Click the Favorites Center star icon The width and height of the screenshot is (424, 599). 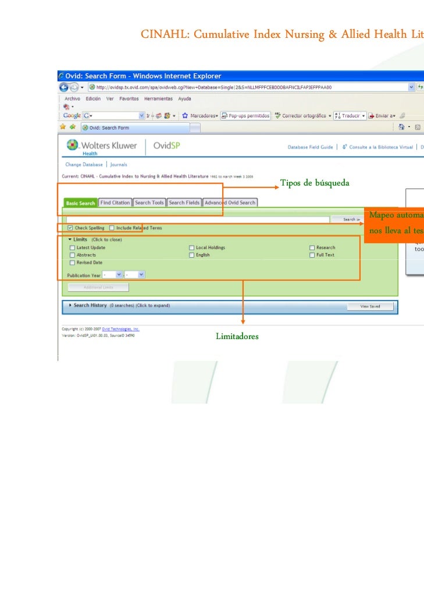click(x=63, y=127)
